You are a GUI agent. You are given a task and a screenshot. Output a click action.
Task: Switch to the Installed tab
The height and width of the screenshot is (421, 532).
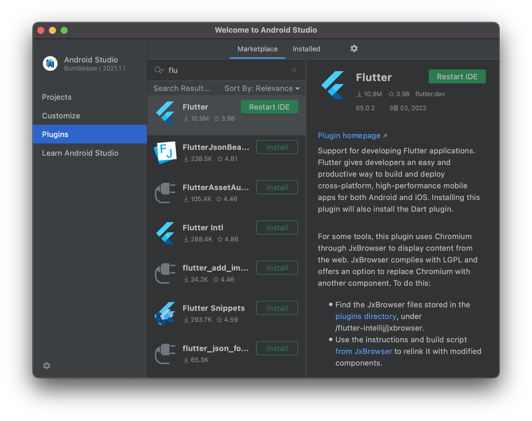tap(307, 49)
